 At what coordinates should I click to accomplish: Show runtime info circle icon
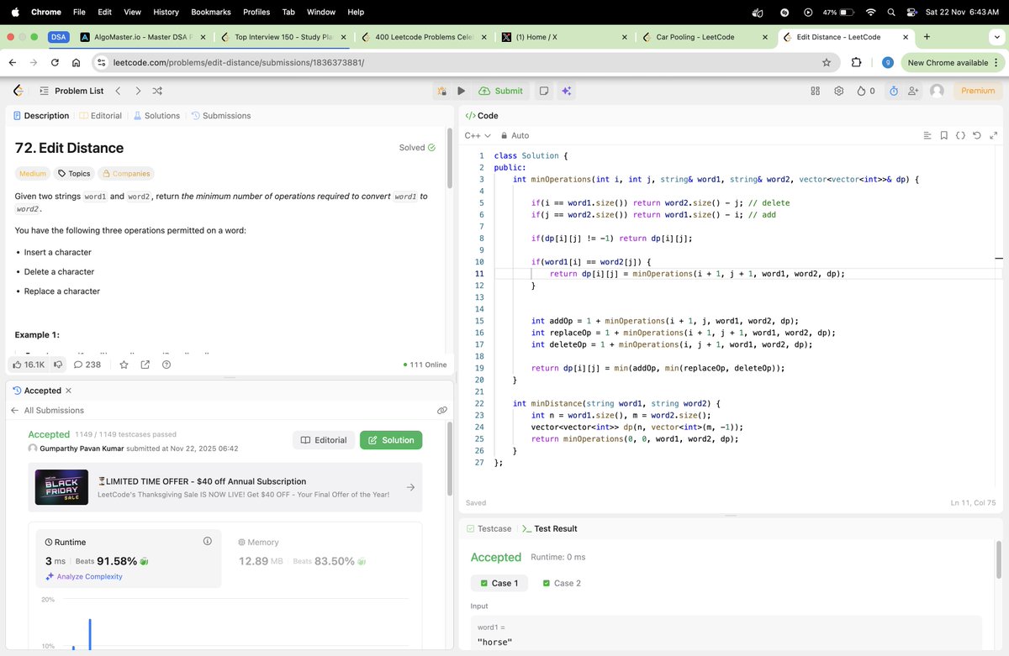click(x=207, y=541)
